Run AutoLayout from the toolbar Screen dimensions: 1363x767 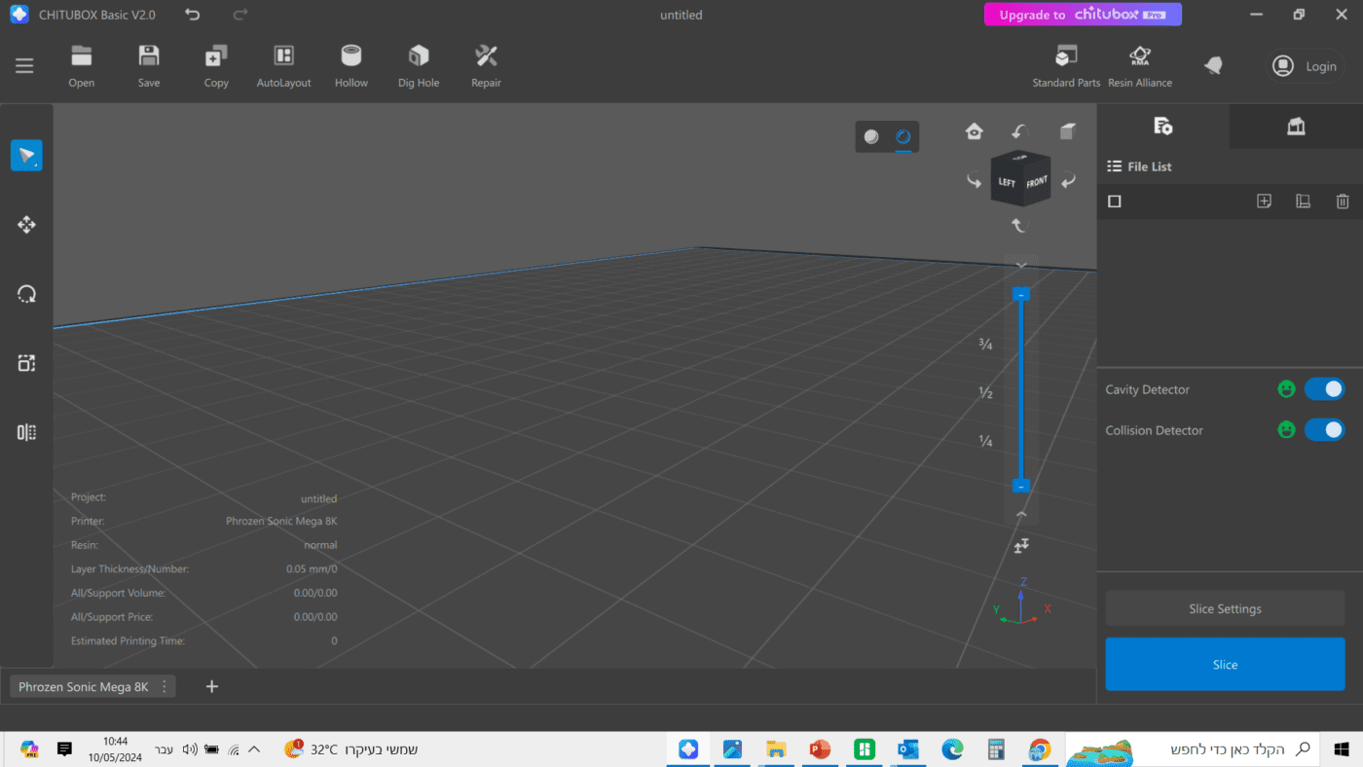(283, 66)
